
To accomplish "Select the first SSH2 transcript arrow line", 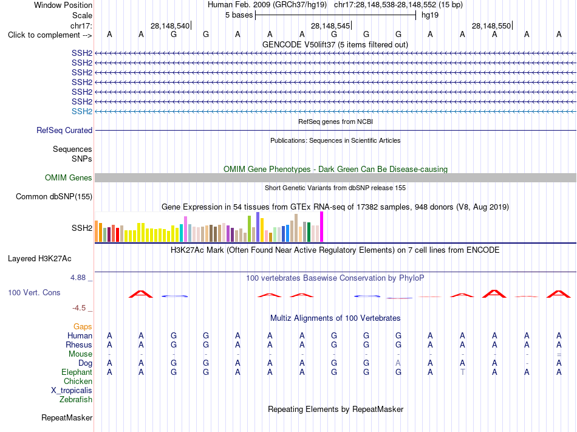I will click(335, 53).
